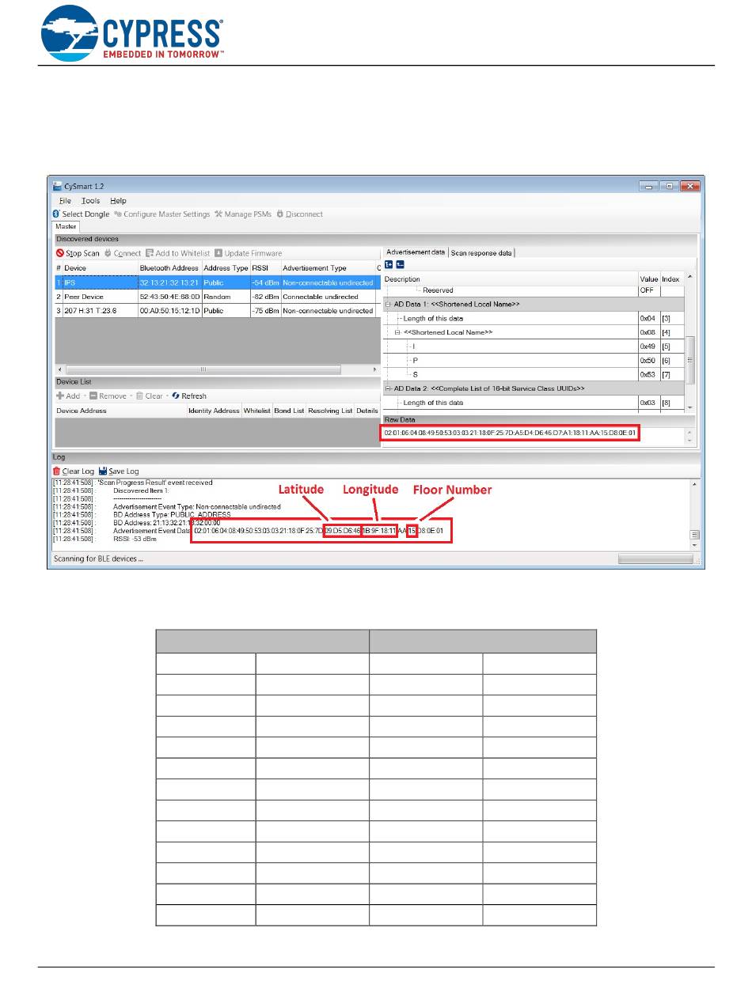752x992 pixels.
Task: Click the Clear Log label
Action: pyautogui.click(x=78, y=471)
